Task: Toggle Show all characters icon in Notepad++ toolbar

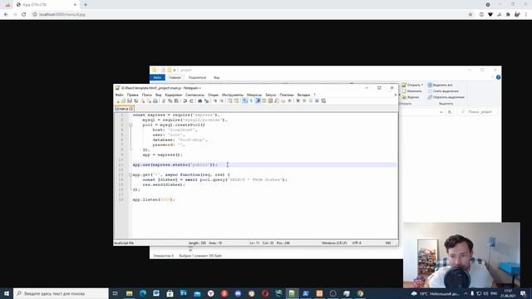Action: tap(251, 101)
